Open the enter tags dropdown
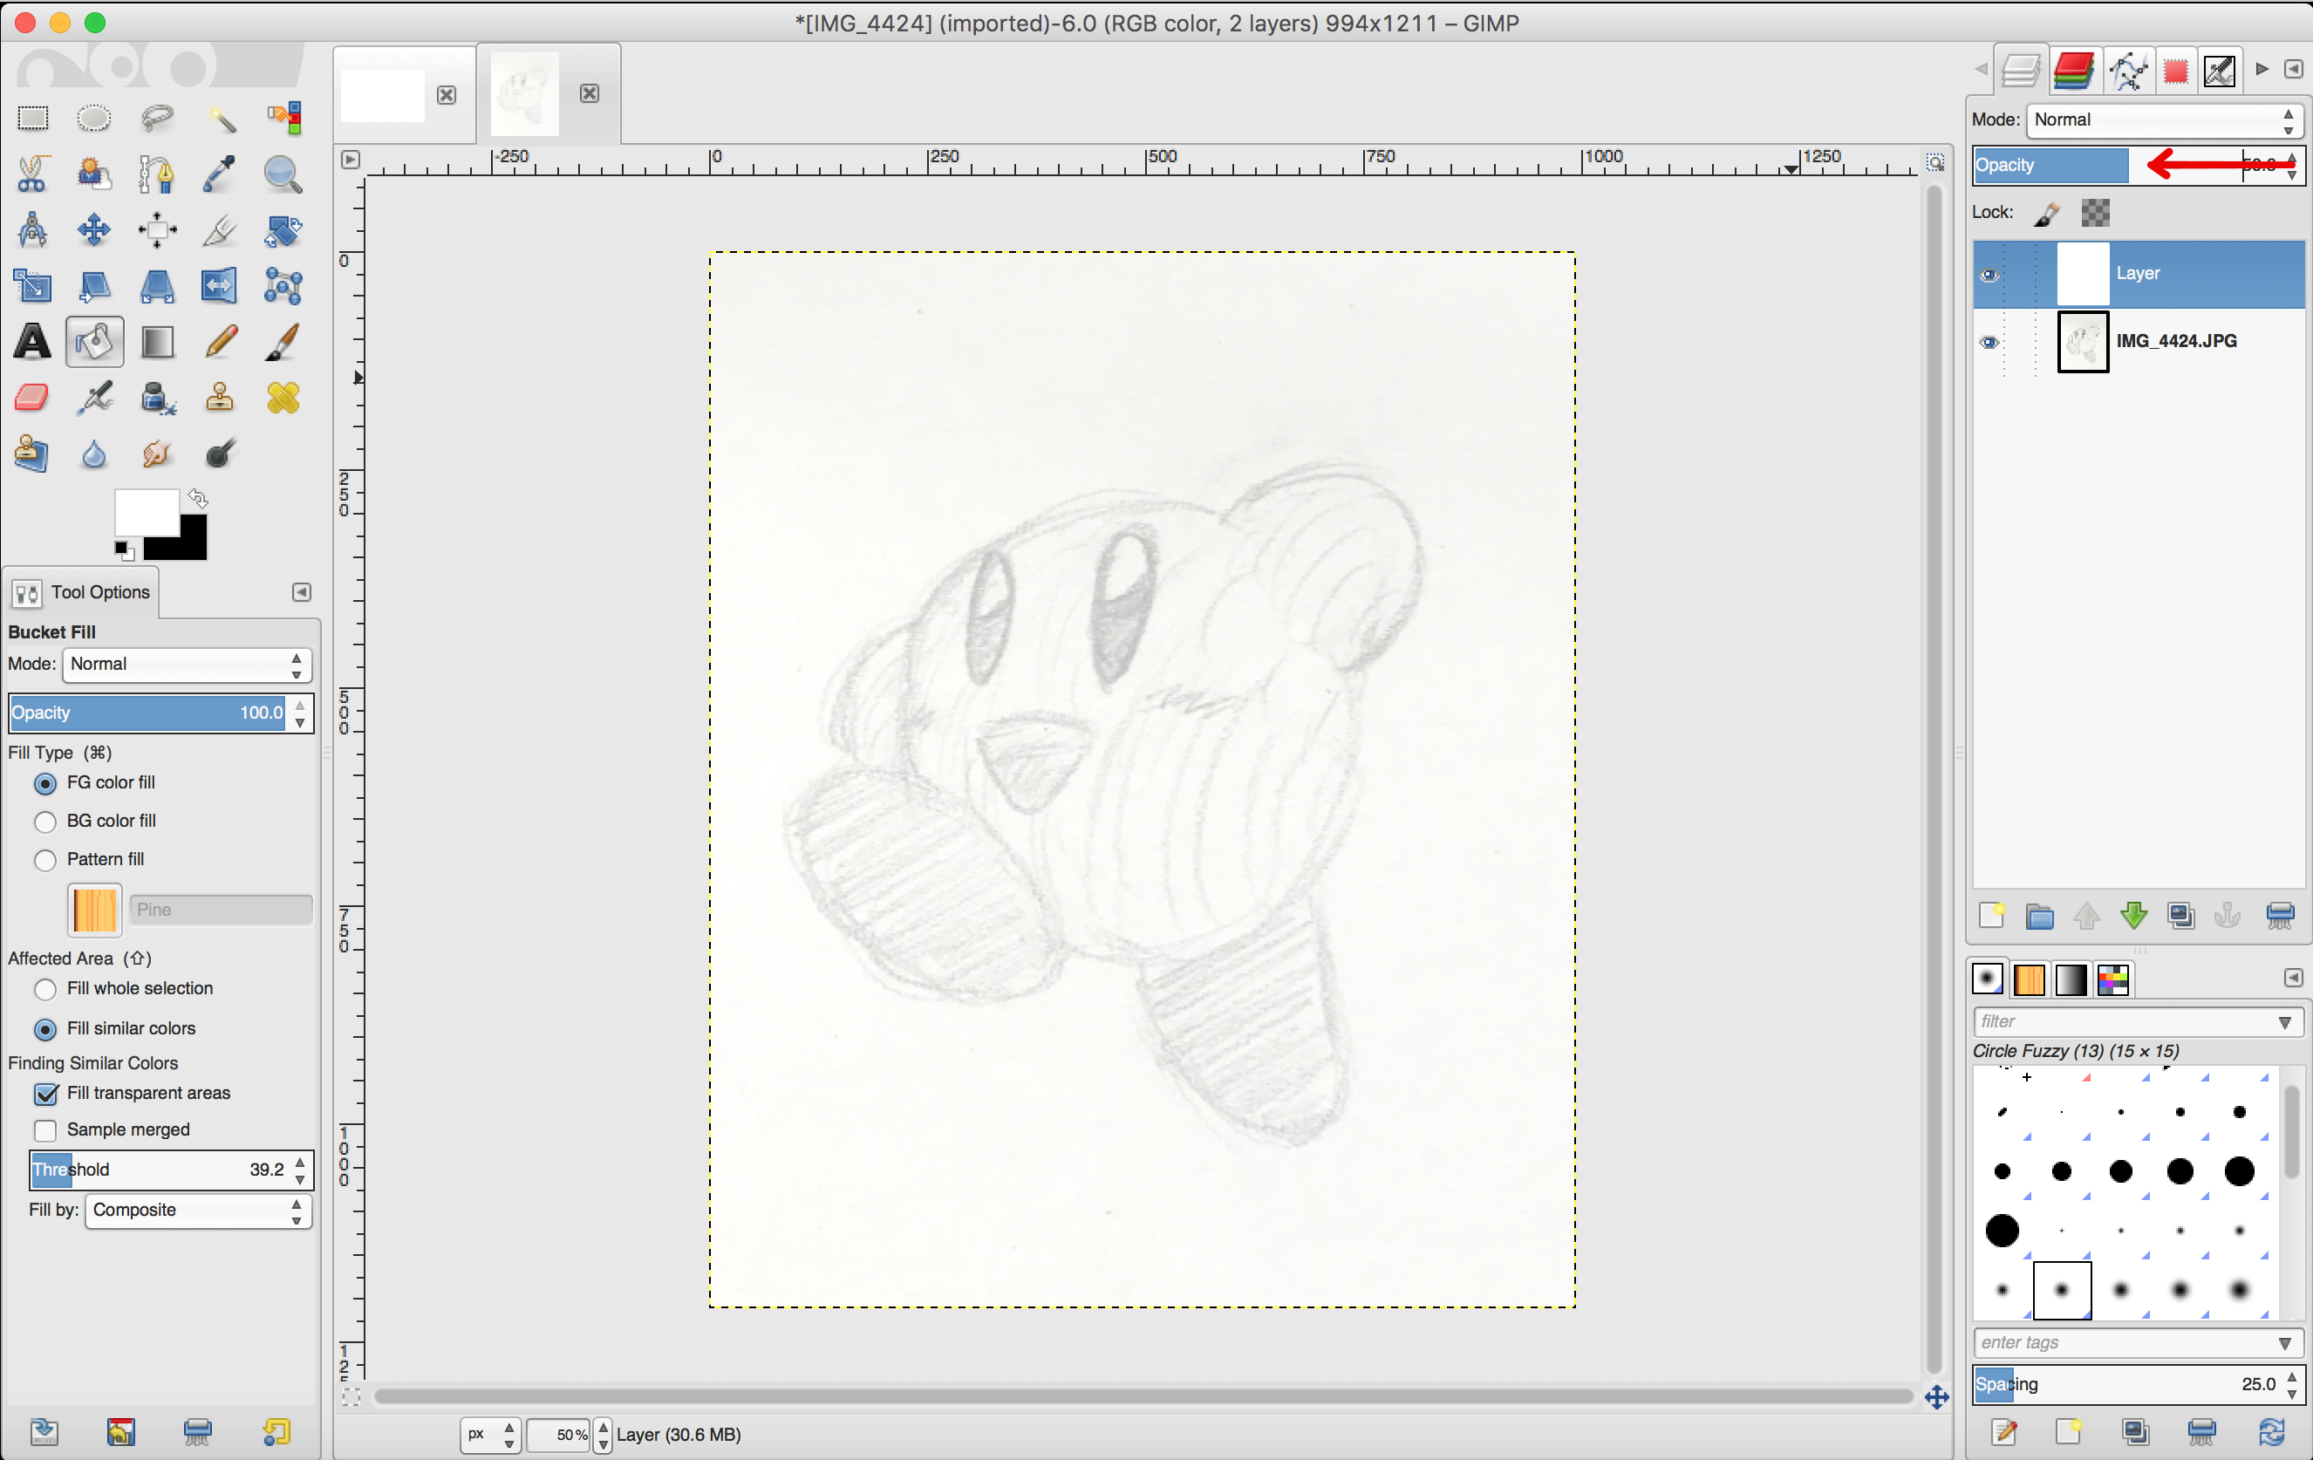The height and width of the screenshot is (1460, 2313). [2285, 1343]
